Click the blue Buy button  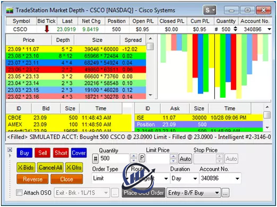coord(24,153)
